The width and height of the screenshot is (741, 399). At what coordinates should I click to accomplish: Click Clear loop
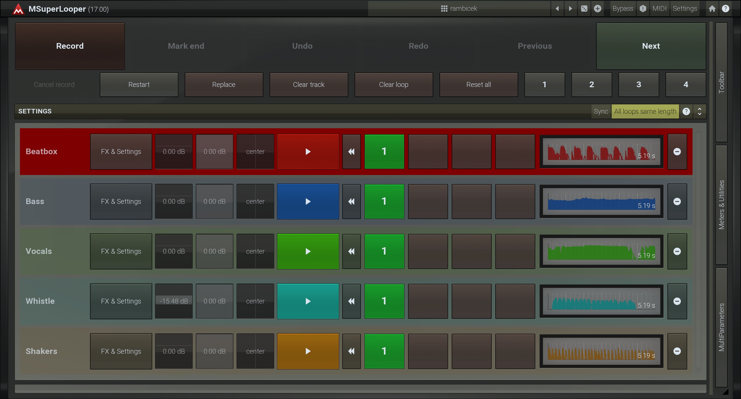(394, 85)
